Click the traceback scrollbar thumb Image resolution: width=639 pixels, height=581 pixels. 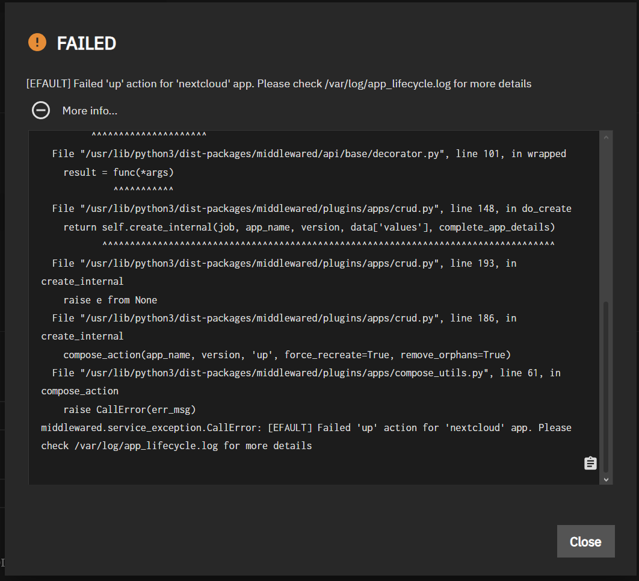click(x=606, y=385)
